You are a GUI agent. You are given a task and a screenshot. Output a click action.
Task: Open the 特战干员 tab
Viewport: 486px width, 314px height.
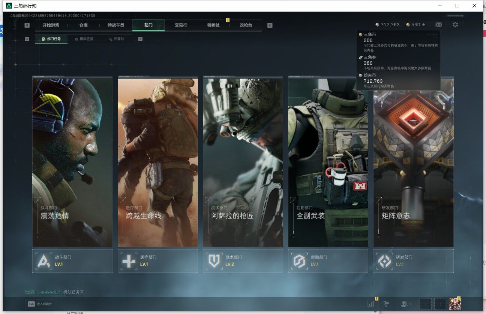(115, 25)
